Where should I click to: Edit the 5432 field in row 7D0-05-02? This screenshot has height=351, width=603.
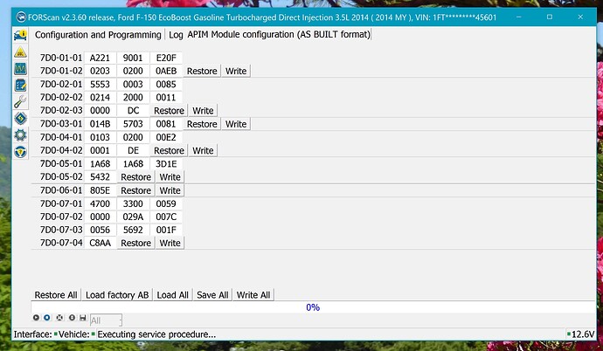(x=100, y=177)
